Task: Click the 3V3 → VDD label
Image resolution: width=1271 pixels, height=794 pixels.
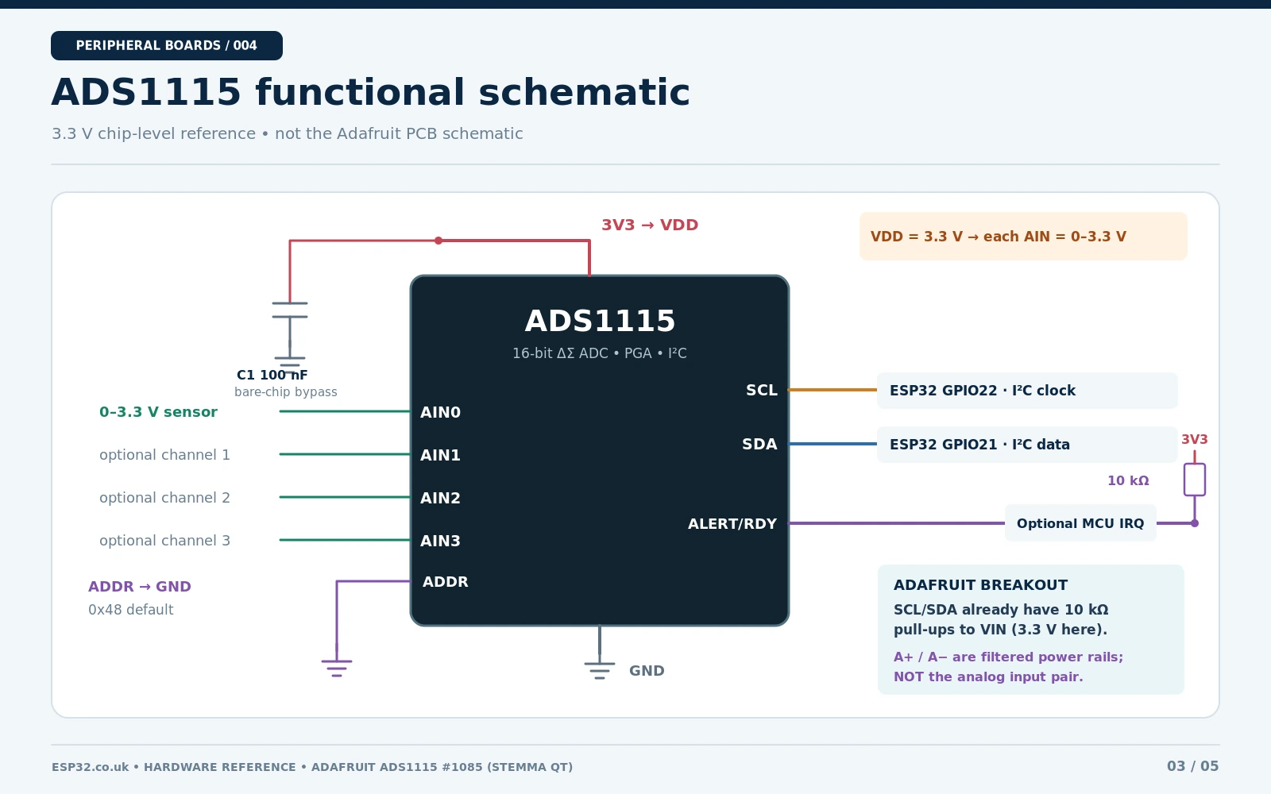Action: click(x=650, y=225)
